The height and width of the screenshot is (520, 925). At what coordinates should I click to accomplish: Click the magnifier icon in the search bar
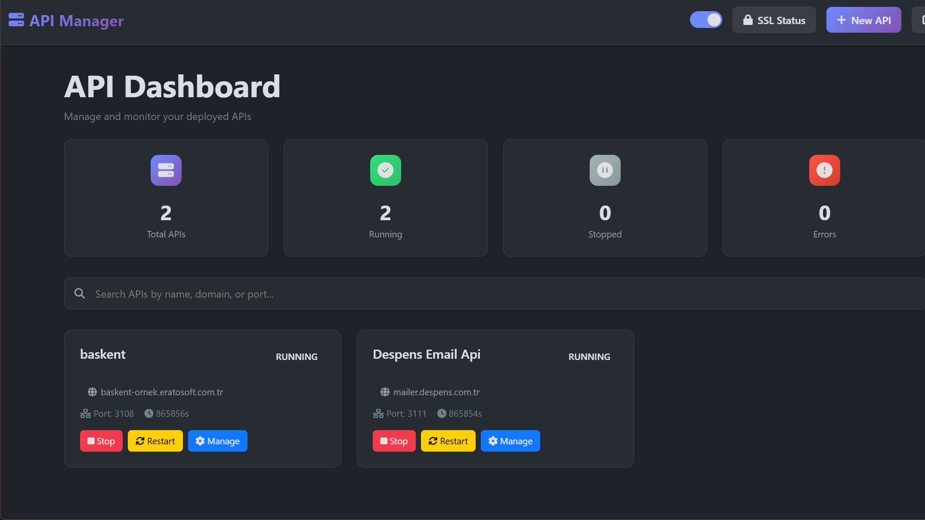point(80,293)
